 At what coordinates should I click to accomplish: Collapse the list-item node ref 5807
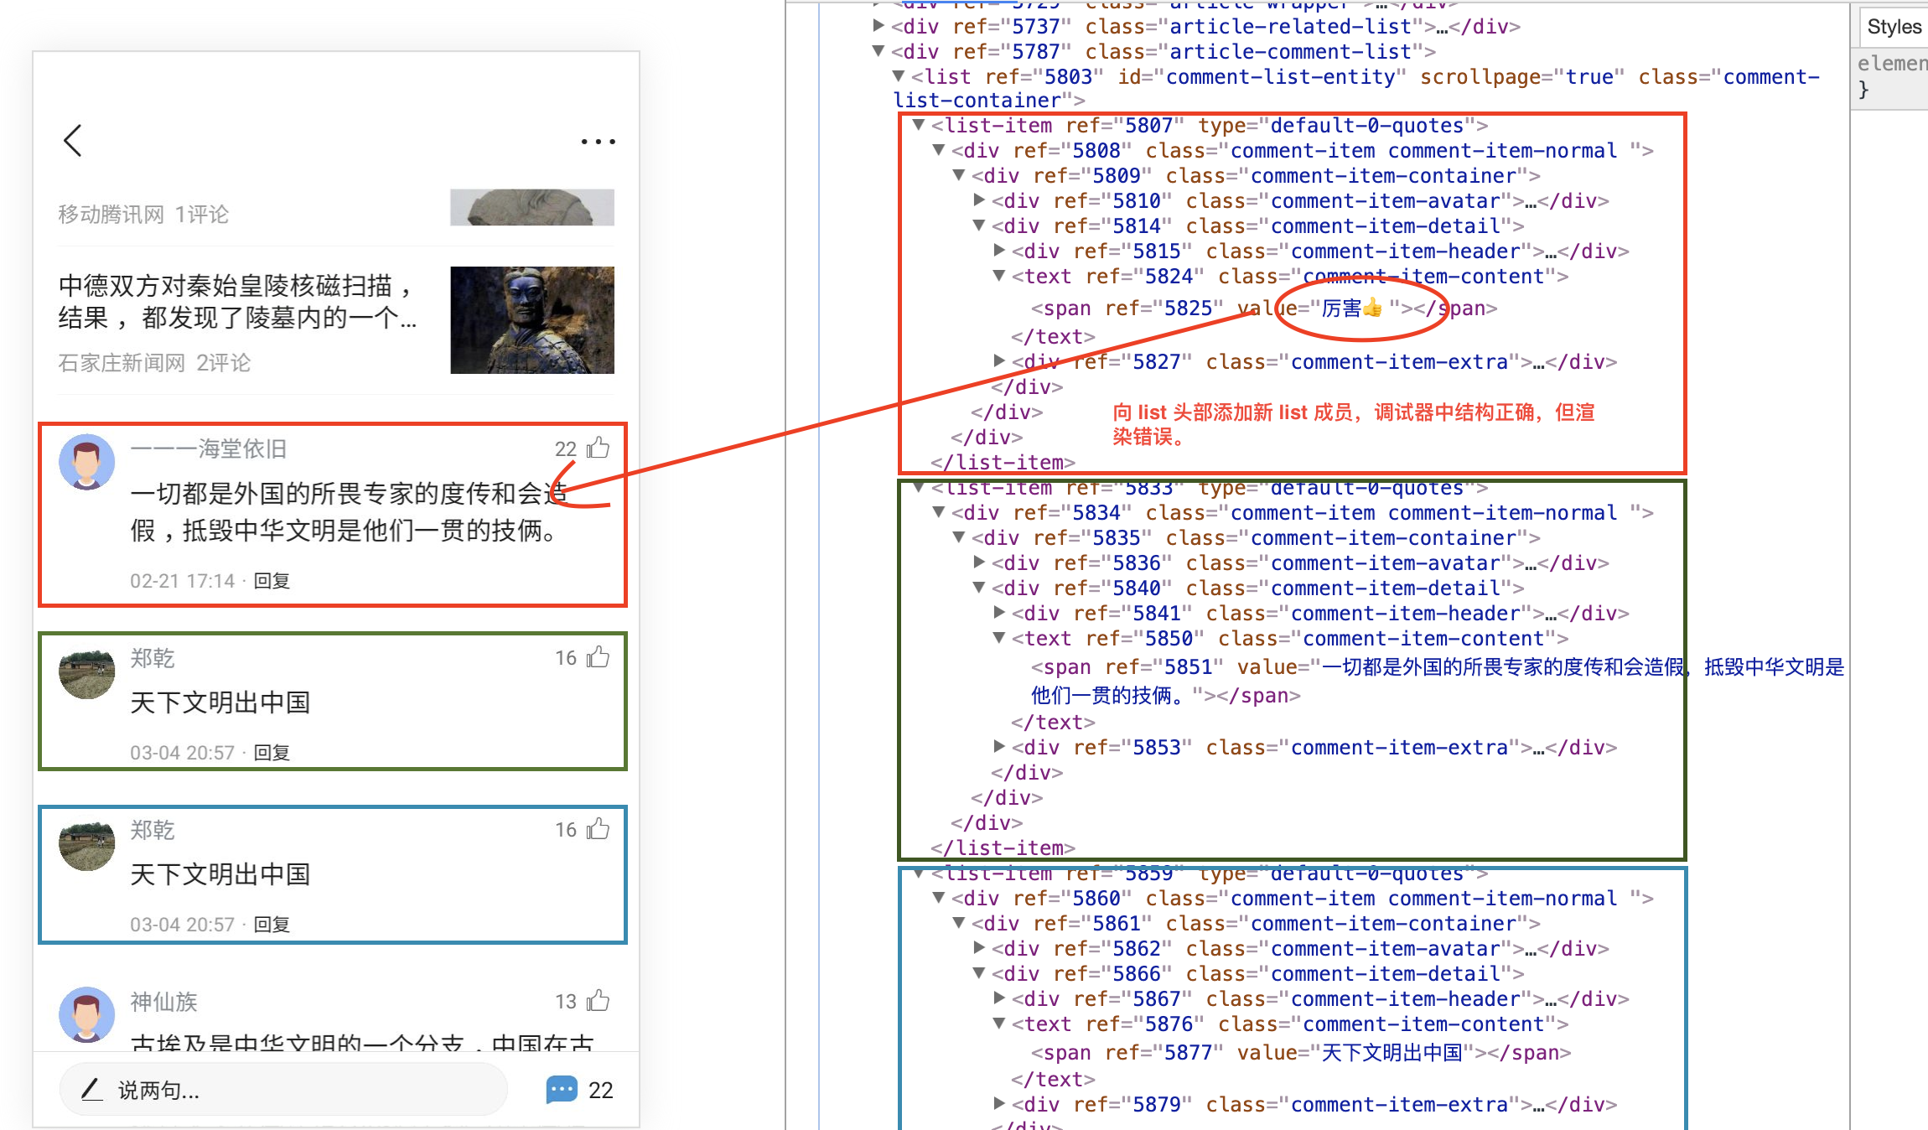tap(919, 125)
